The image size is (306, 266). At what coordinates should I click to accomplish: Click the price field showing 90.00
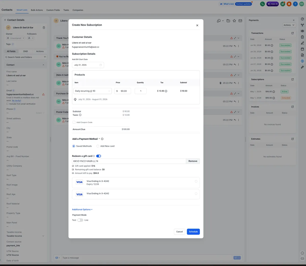tap(122, 91)
